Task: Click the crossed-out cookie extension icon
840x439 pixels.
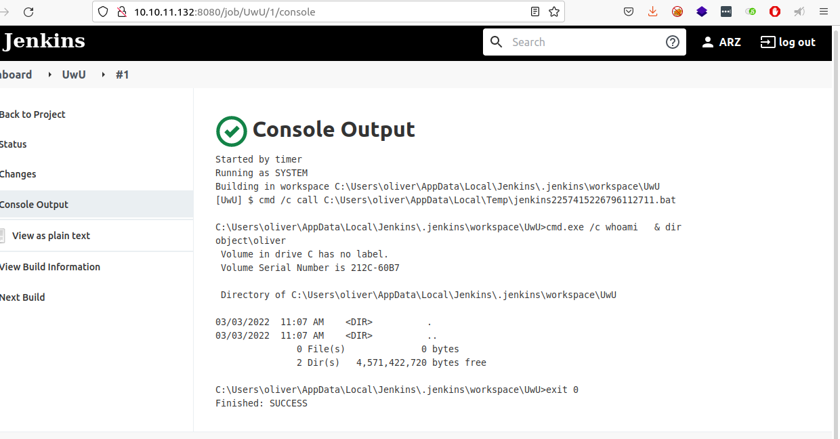Action: pyautogui.click(x=677, y=12)
